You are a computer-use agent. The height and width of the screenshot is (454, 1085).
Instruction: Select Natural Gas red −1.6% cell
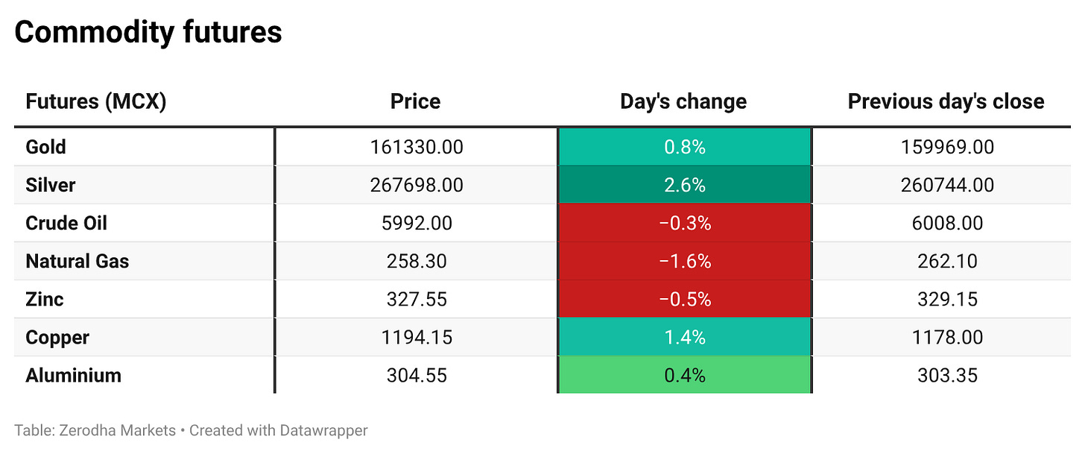pyautogui.click(x=684, y=261)
